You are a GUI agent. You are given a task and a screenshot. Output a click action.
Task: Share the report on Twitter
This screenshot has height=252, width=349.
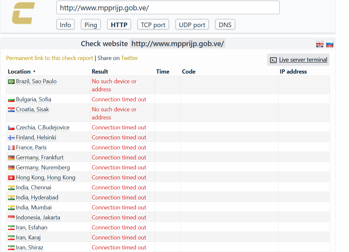(x=130, y=58)
